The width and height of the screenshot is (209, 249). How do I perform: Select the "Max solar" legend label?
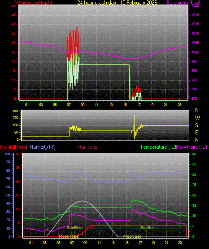pos(87,147)
